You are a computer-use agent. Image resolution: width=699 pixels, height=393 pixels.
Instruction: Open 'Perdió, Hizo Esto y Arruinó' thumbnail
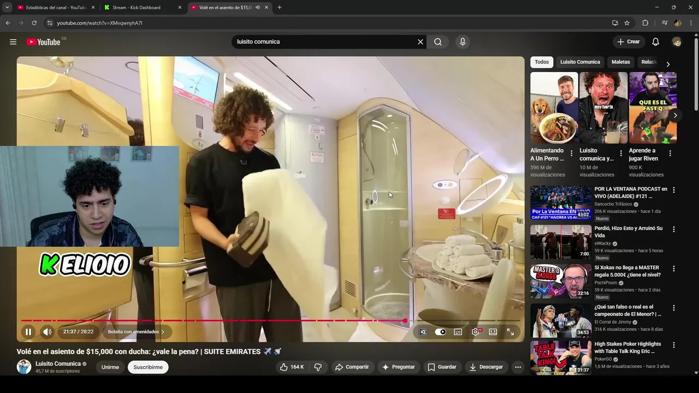click(561, 242)
